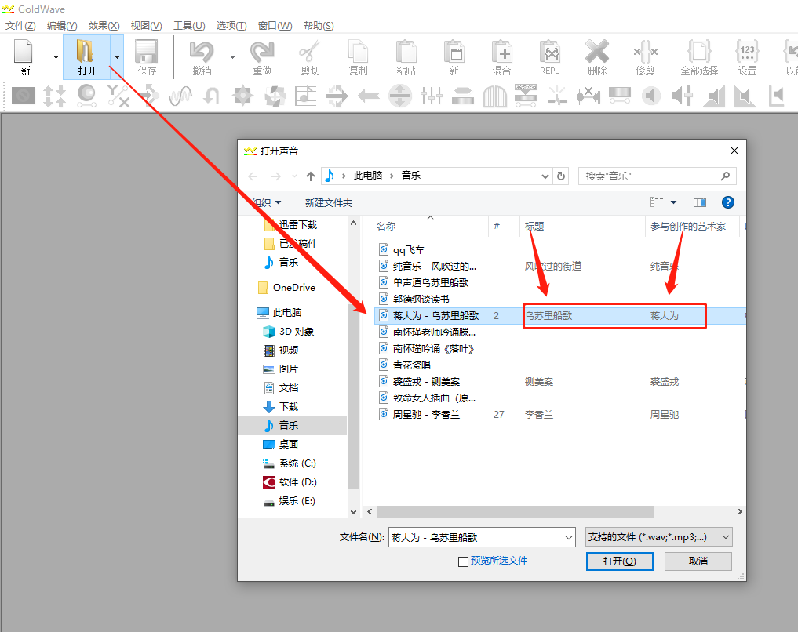Open the 视图(V) menu
Viewport: 798px width, 632px height.
pyautogui.click(x=146, y=25)
